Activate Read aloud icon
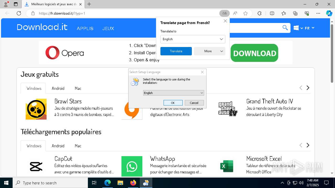The height and width of the screenshot is (188, 335). coord(235,13)
